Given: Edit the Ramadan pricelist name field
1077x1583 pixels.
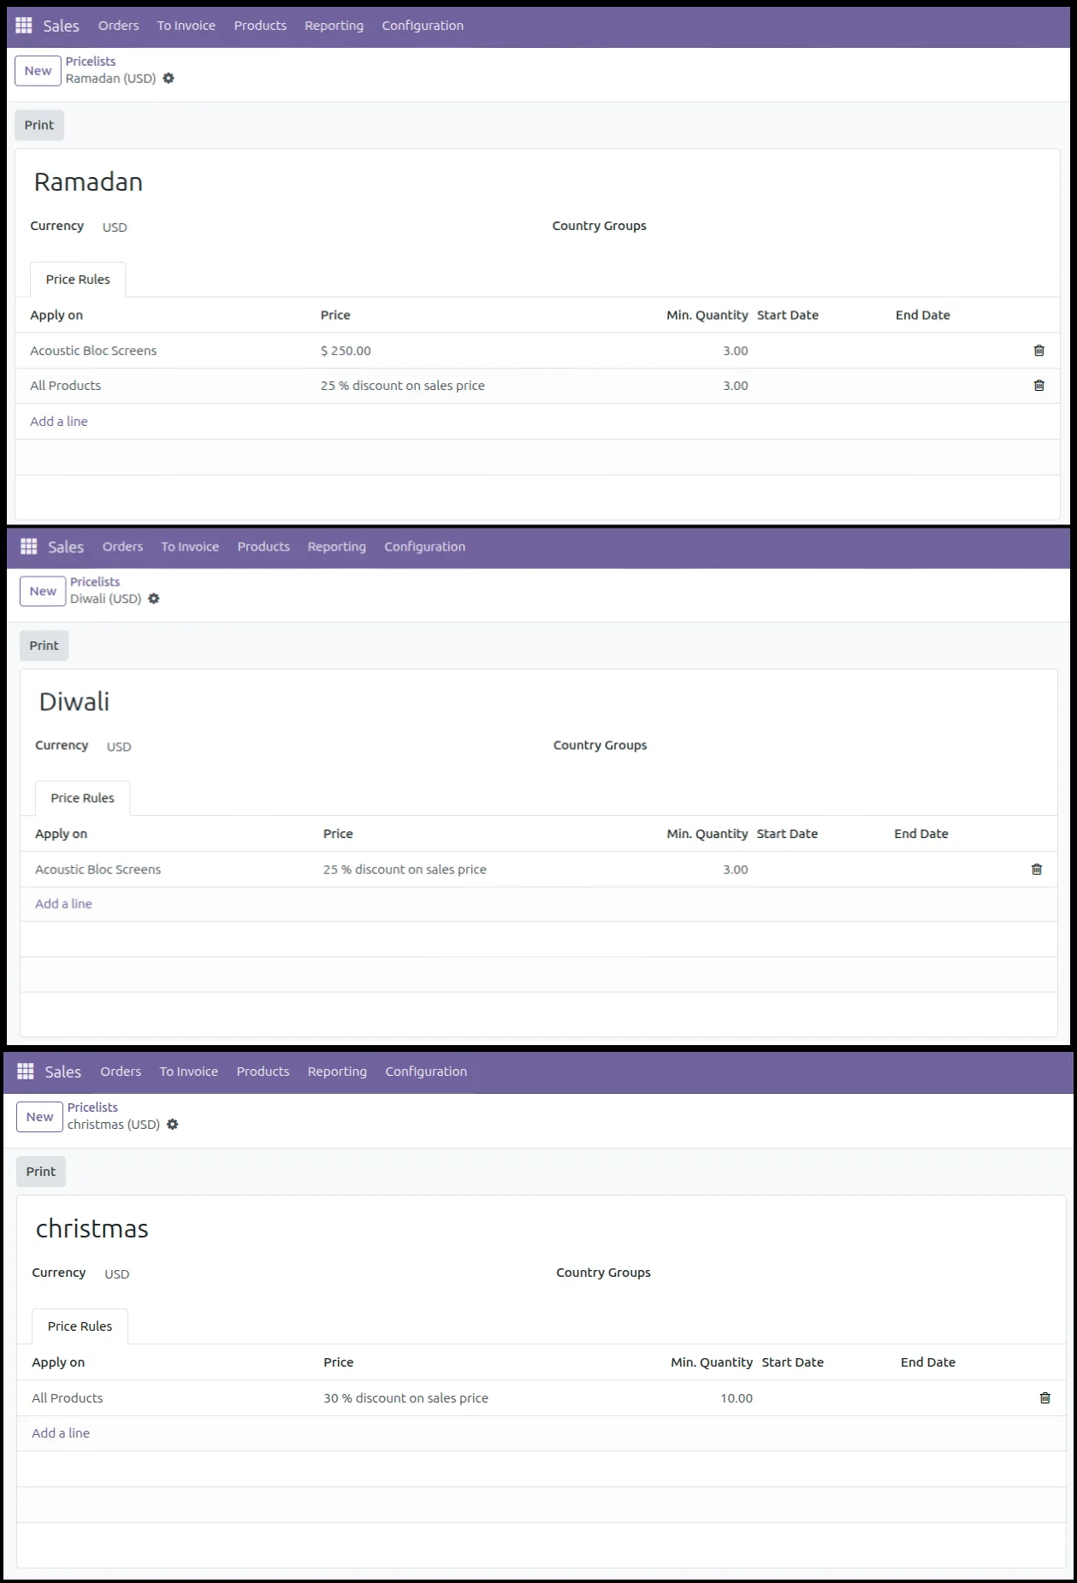Looking at the screenshot, I should click(88, 182).
